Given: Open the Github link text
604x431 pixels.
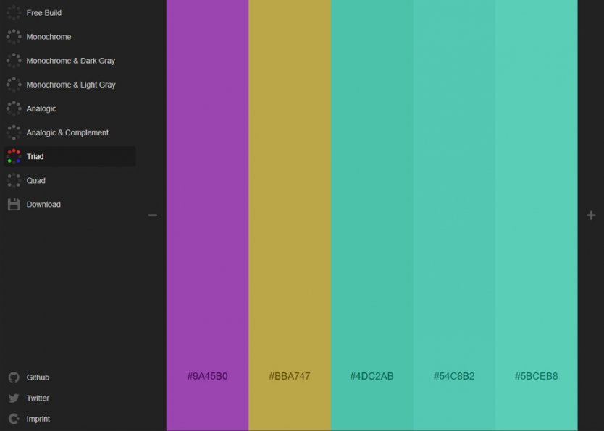Looking at the screenshot, I should pyautogui.click(x=38, y=377).
